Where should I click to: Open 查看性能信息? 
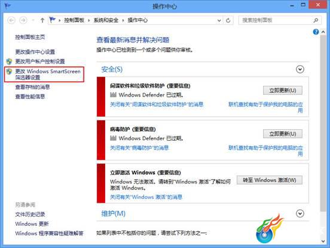(x=30, y=96)
